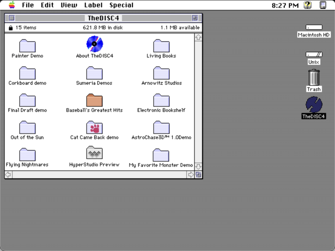Screen dimensions: 335x251
Task: Click the '15 items' text in header
Action: point(26,28)
